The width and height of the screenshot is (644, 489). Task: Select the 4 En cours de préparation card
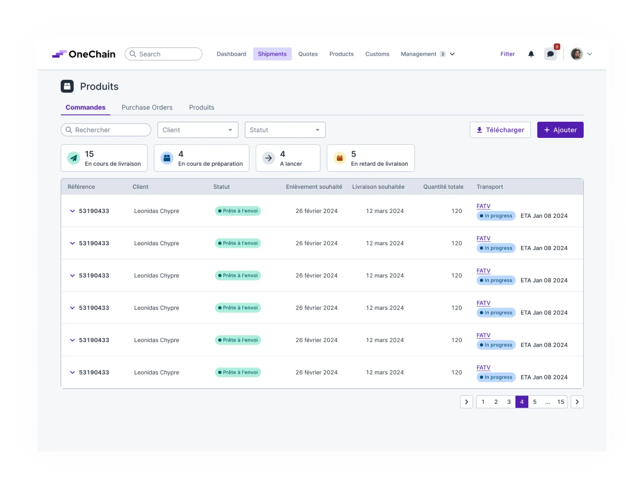click(x=202, y=158)
